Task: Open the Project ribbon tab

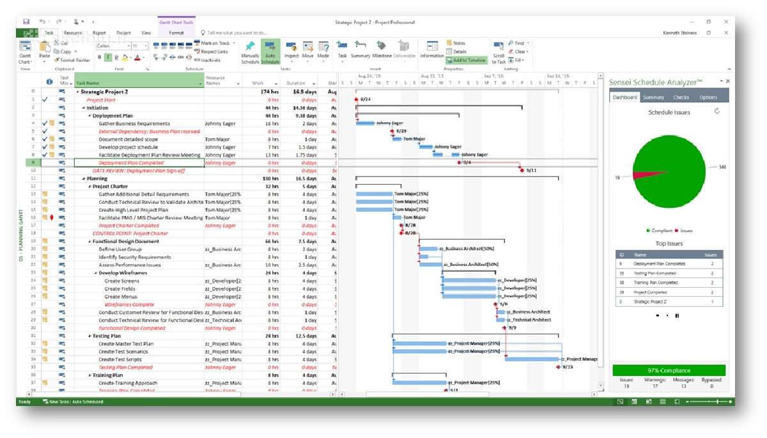Action: coord(123,33)
